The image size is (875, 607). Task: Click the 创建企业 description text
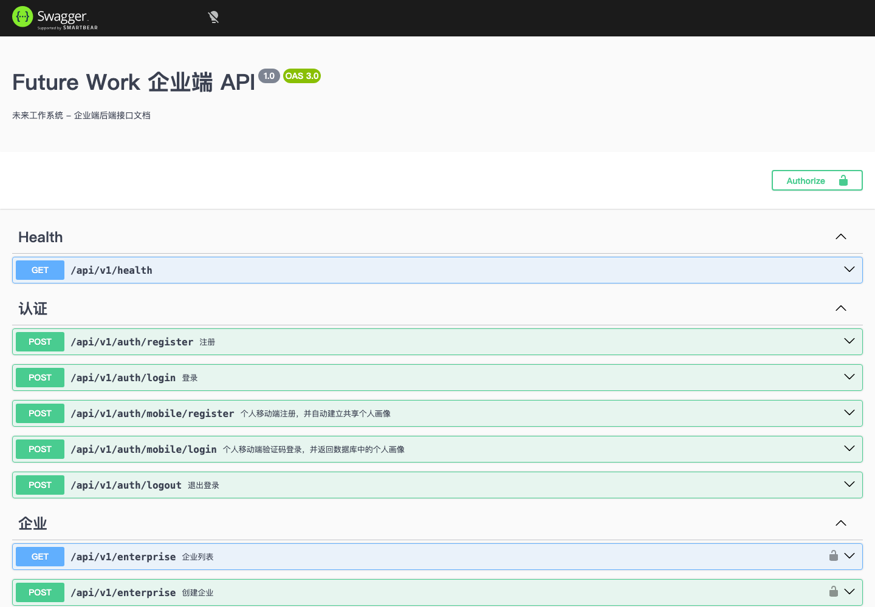198,592
